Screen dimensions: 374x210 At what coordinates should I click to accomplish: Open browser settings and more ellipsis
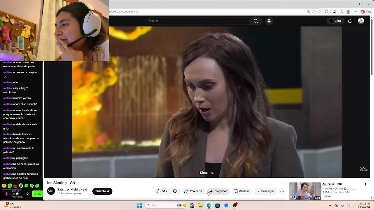click(x=355, y=12)
